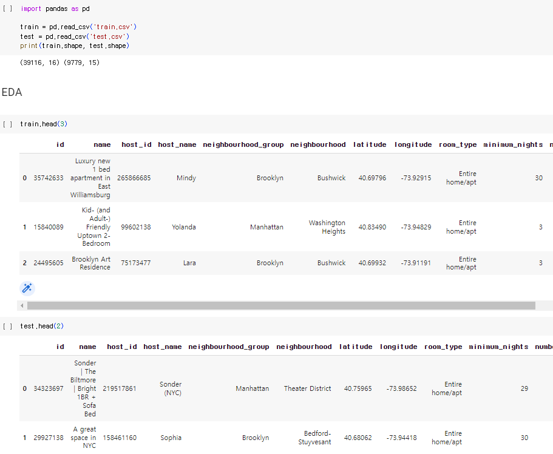The image size is (553, 454).
Task: Click the longitude header in test table
Action: 399,347
